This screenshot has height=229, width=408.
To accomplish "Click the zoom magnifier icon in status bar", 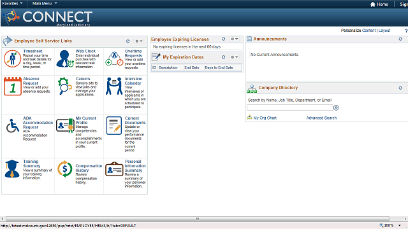I will click(381, 225).
